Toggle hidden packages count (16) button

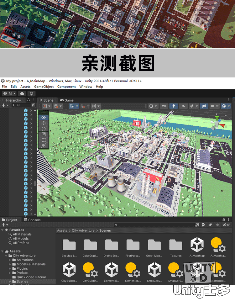[226, 225]
